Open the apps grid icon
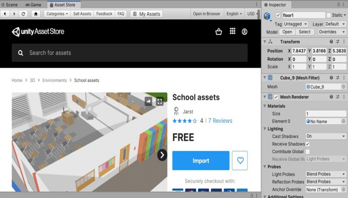This screenshot has width=348, height=198. [232, 31]
